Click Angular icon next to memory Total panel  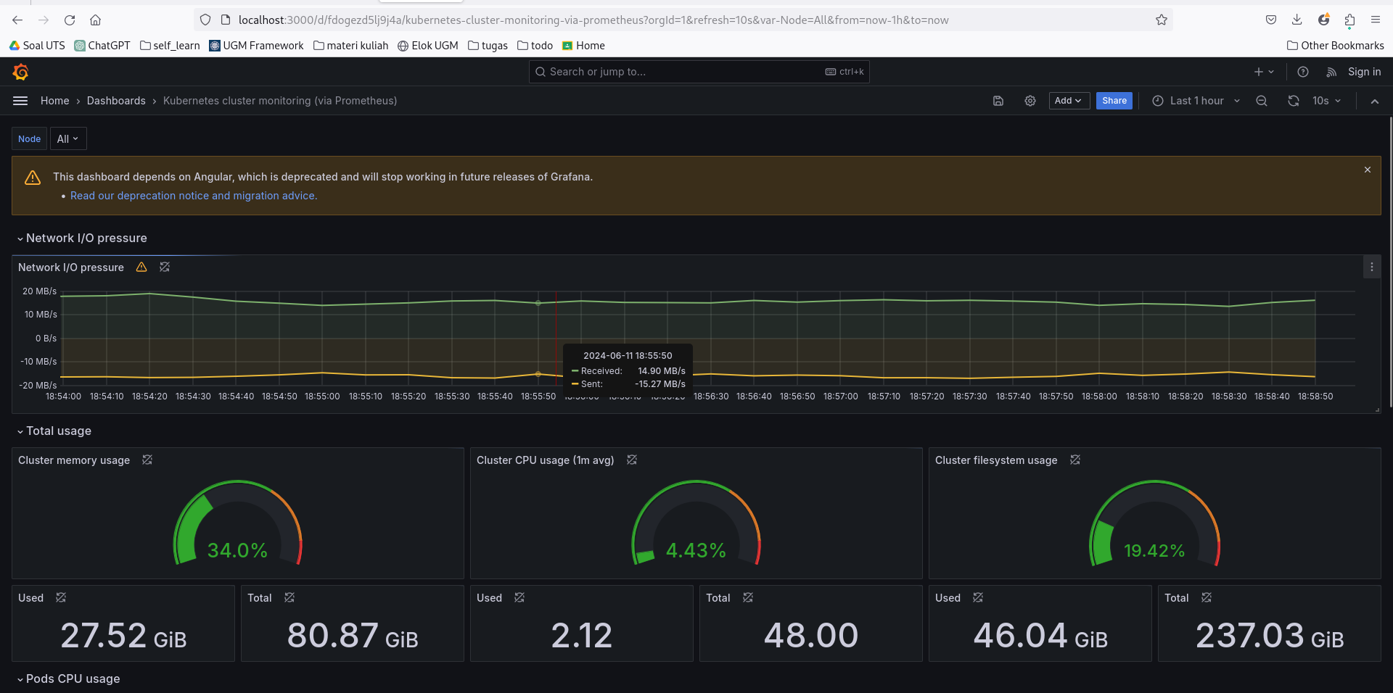[289, 597]
